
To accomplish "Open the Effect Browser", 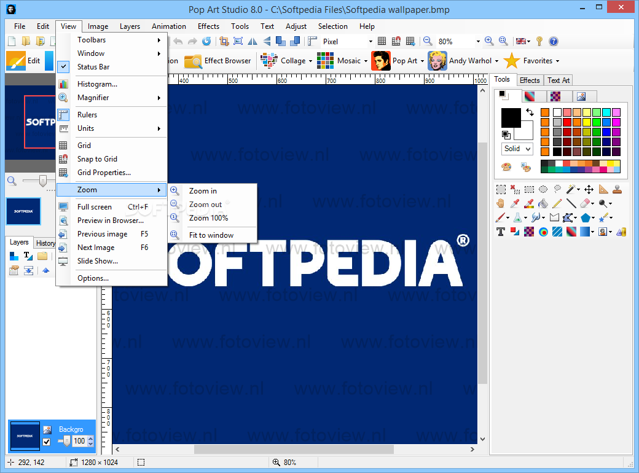I will click(218, 61).
